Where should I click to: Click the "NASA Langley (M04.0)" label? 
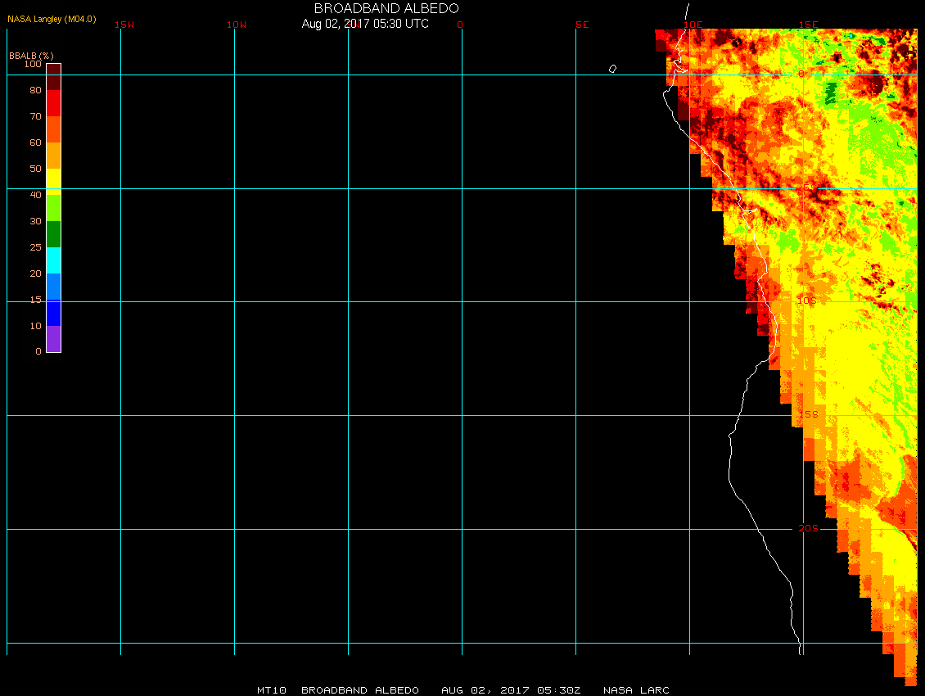(52, 19)
